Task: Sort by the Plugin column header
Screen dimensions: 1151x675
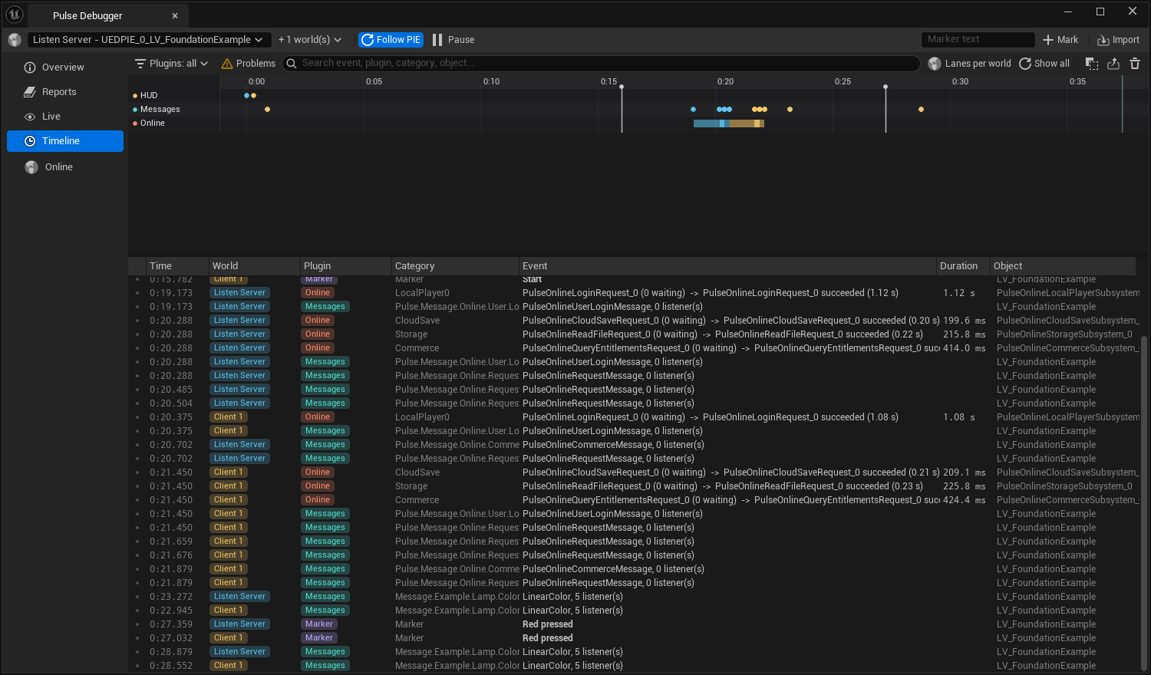Action: point(345,266)
